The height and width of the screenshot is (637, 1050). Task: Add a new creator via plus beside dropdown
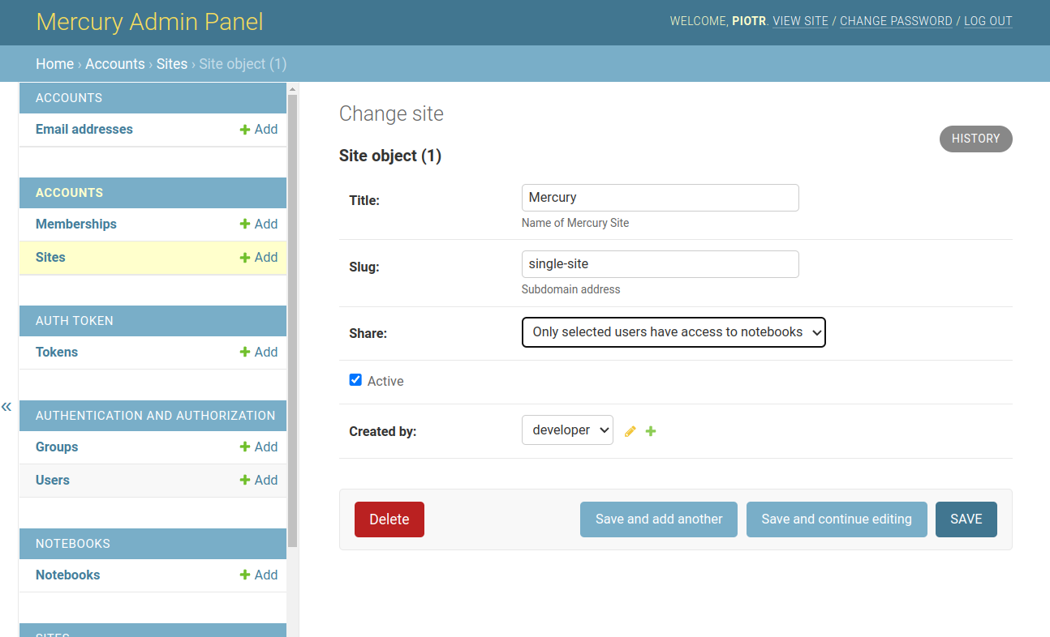(650, 430)
